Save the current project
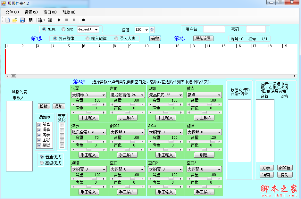This screenshot has height=199, width=301. (22, 20)
